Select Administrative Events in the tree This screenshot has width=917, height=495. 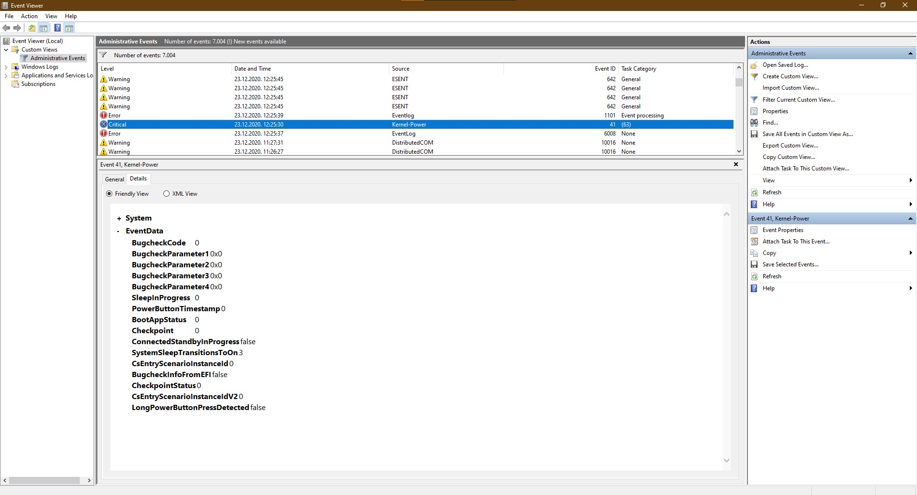(x=57, y=58)
